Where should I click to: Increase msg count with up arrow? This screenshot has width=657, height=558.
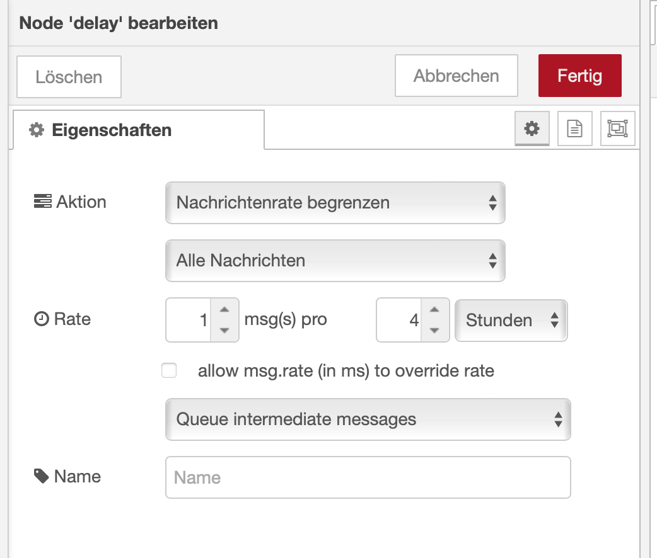224,310
